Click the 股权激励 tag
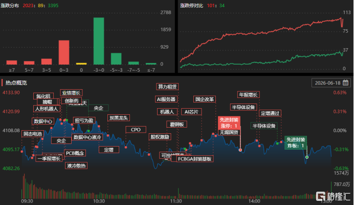The height and width of the screenshot is (205, 354). coord(160,137)
